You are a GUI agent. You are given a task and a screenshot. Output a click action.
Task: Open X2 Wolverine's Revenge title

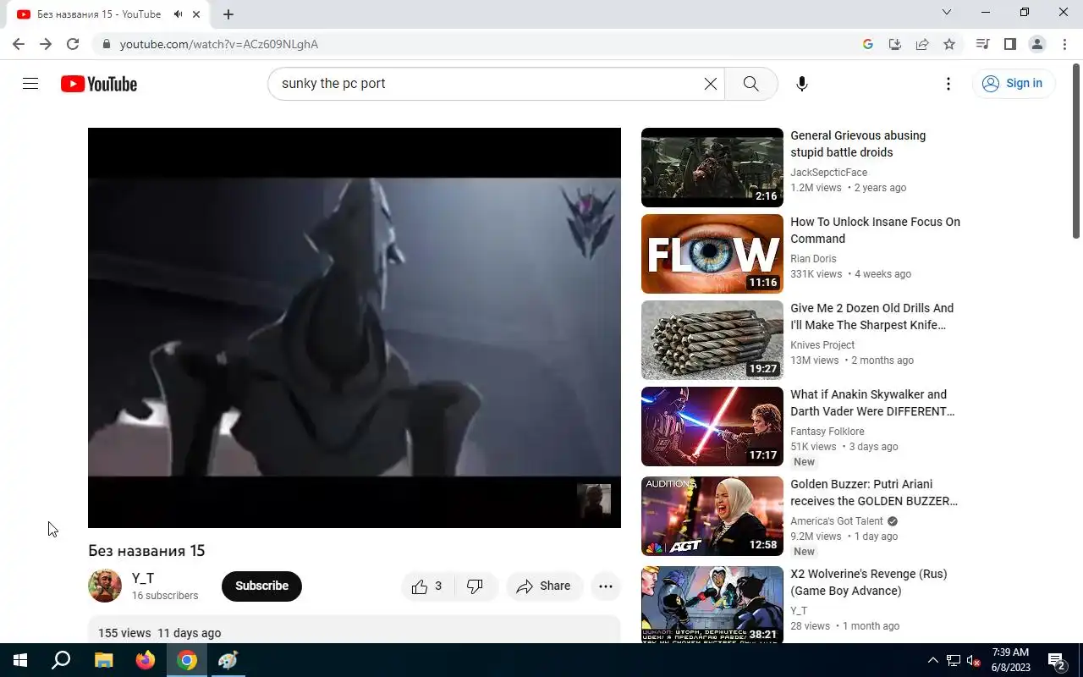click(x=869, y=582)
